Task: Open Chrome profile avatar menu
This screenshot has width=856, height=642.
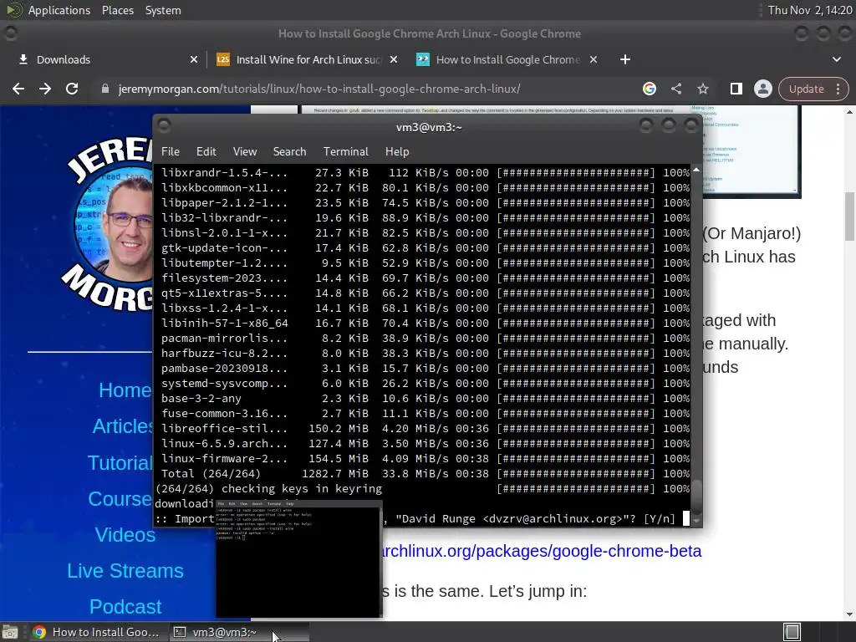Action: 762,89
